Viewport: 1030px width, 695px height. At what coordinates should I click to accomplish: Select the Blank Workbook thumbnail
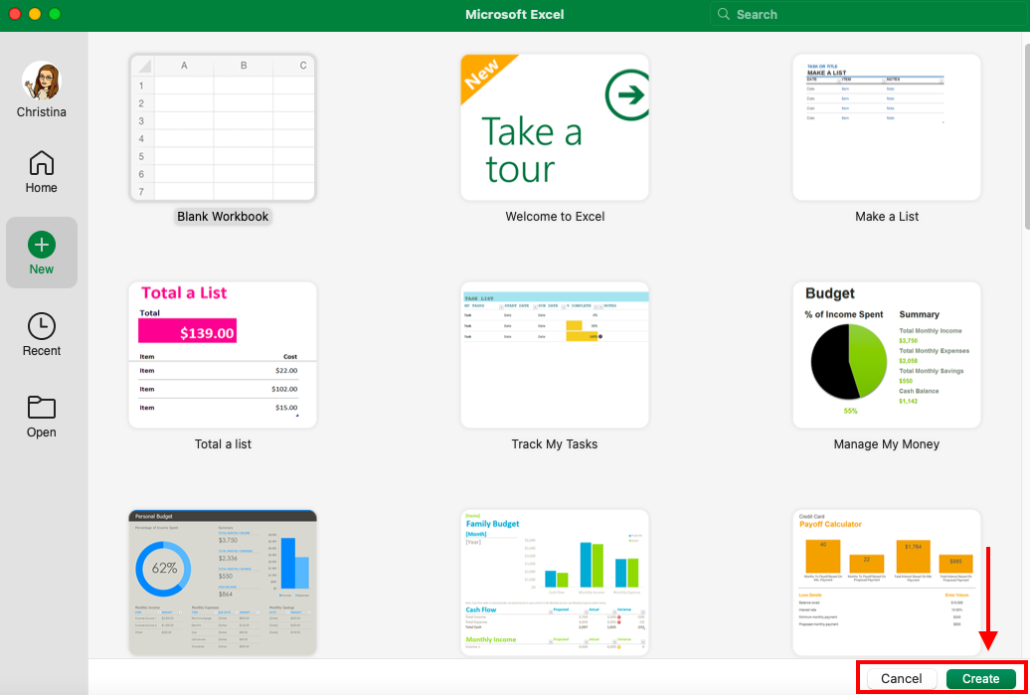pos(223,127)
